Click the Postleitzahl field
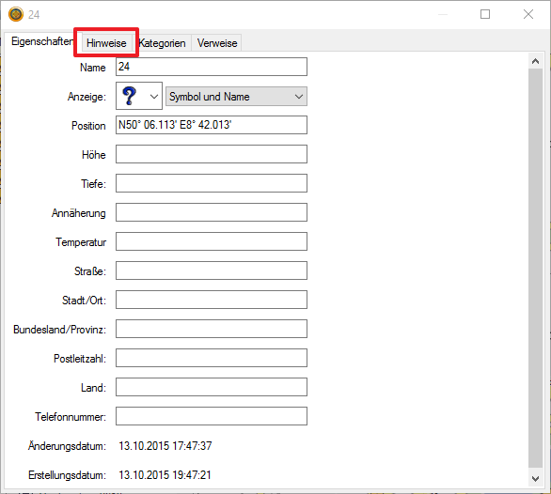551x494 pixels. 212,358
